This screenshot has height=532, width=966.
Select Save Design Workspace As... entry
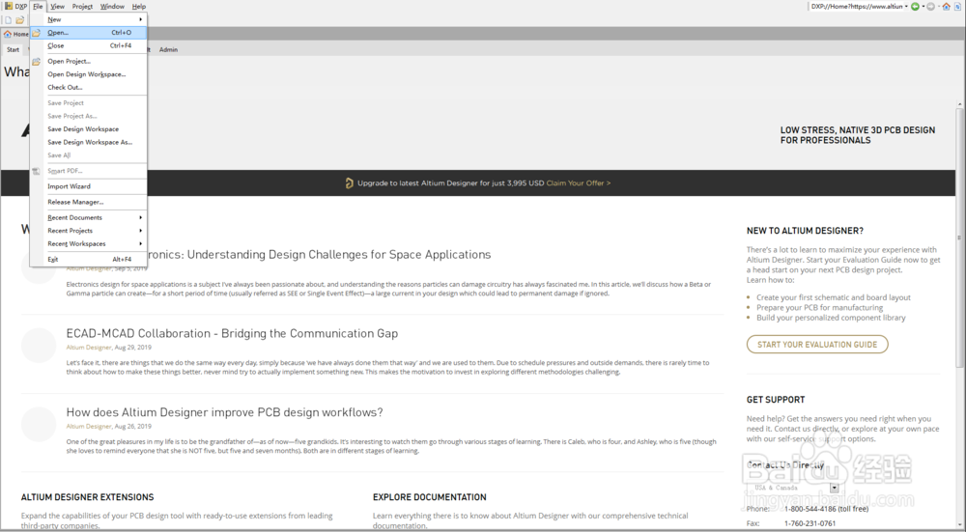(x=88, y=142)
